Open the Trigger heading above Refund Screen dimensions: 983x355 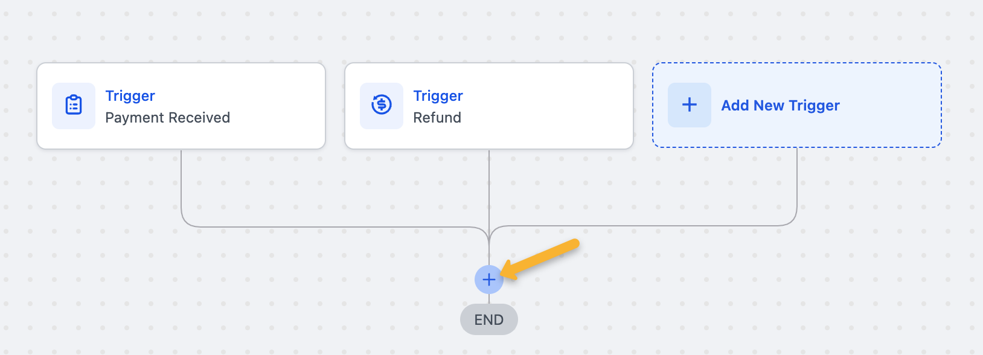pyautogui.click(x=438, y=96)
